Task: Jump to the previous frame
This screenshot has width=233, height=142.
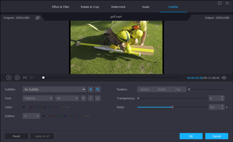Action: pyautogui.click(x=25, y=77)
